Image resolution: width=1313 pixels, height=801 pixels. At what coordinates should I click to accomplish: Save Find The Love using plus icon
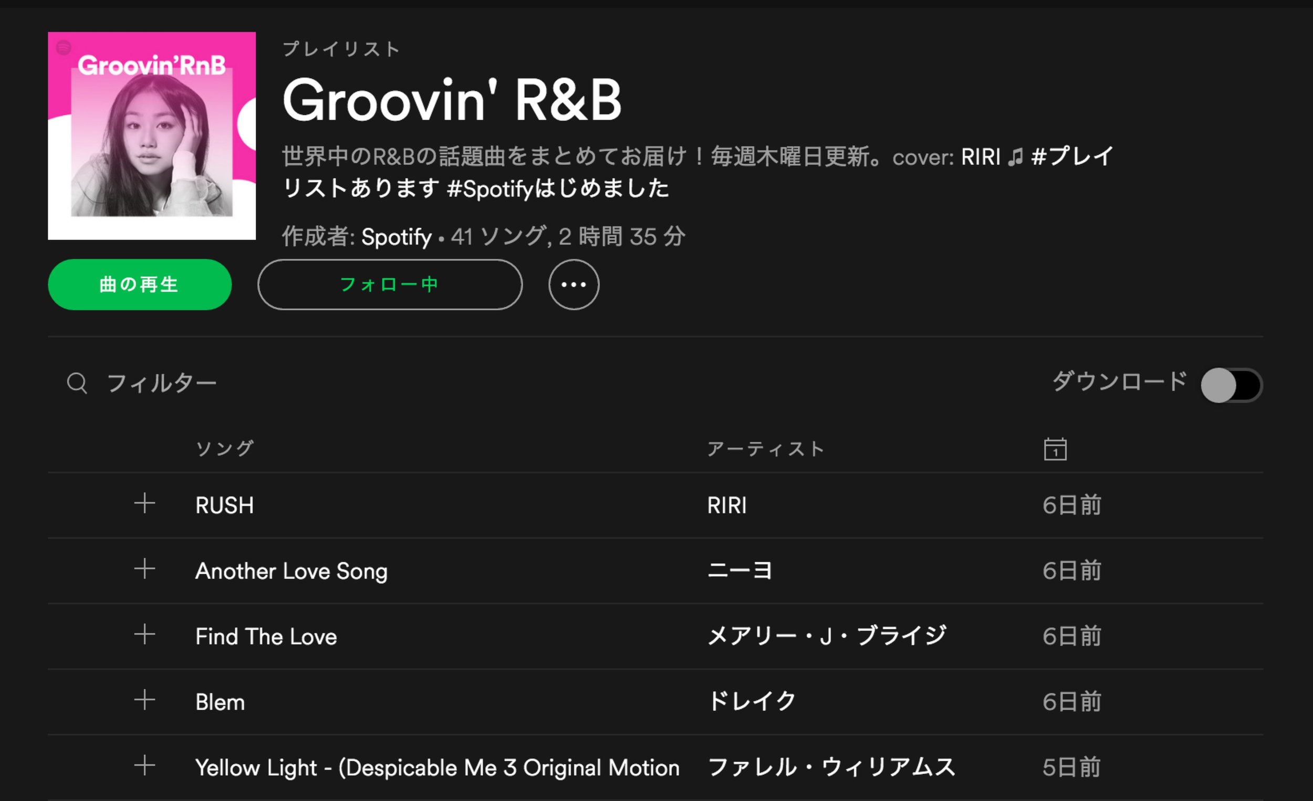(x=144, y=634)
